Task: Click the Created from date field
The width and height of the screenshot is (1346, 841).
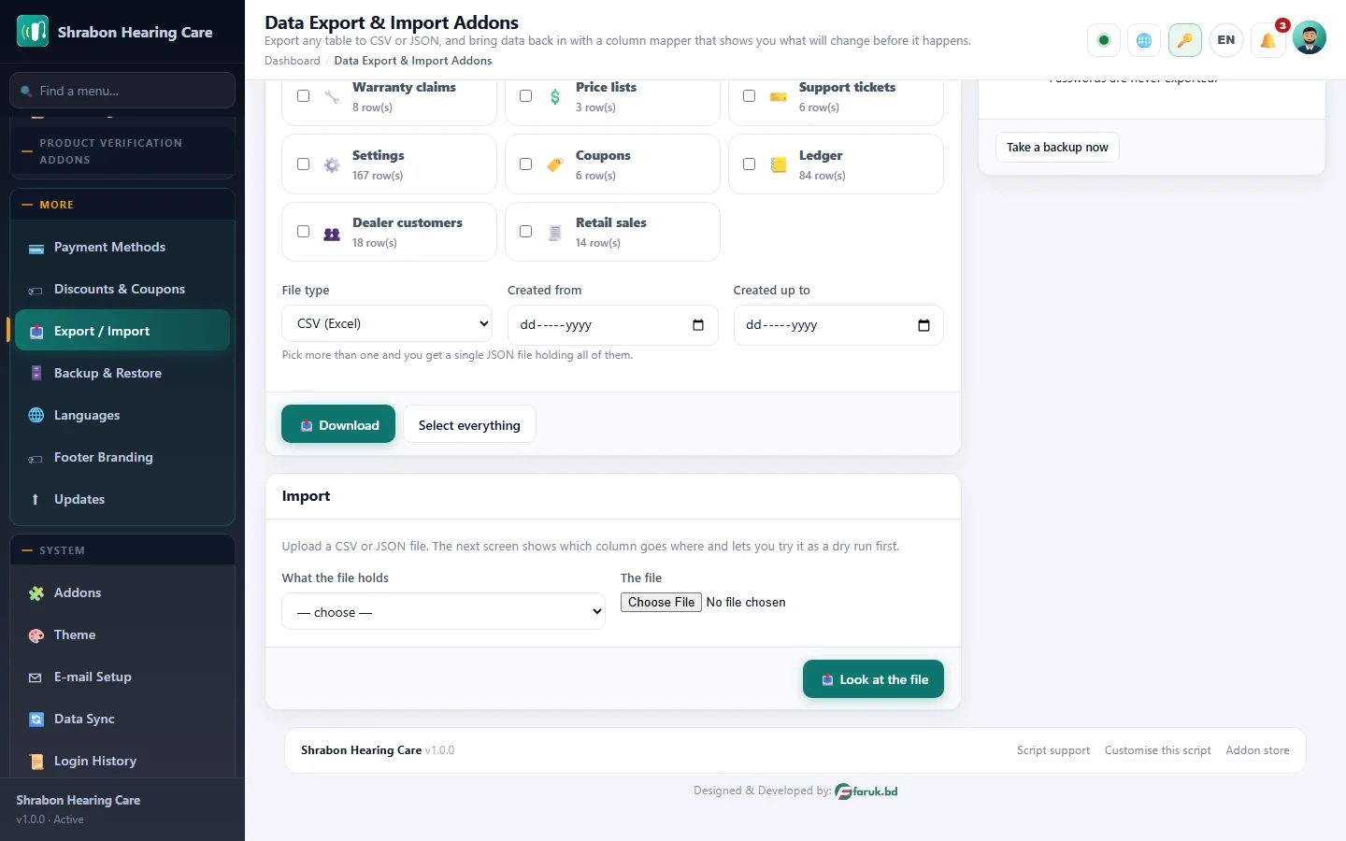Action: click(613, 325)
